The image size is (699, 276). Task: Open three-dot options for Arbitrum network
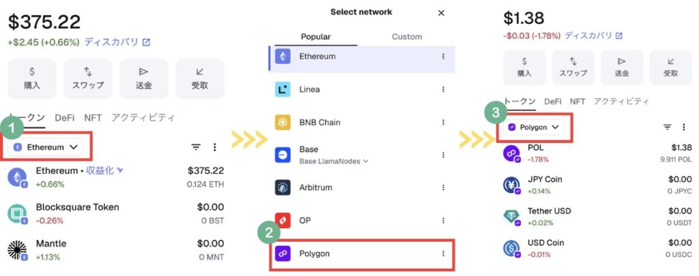click(x=443, y=187)
